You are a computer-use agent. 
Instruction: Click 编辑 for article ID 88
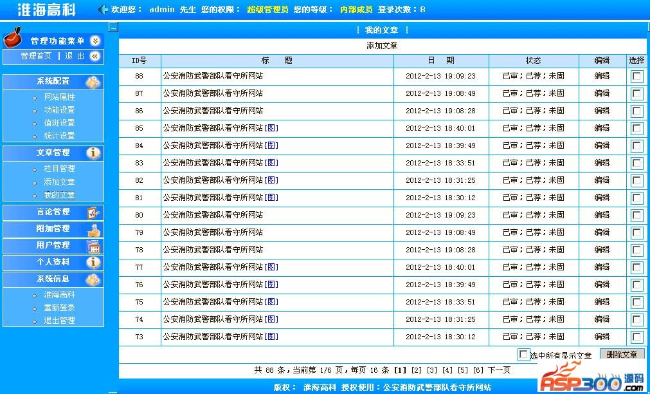[602, 76]
